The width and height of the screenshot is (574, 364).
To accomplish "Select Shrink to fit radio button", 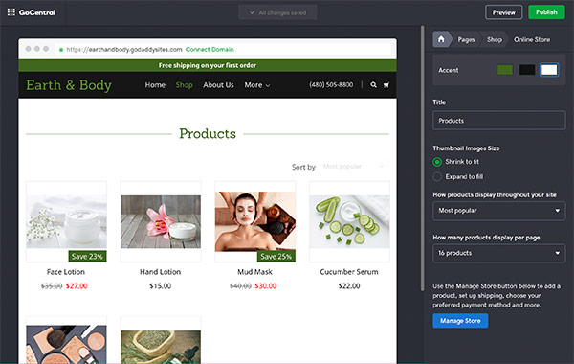I will tap(437, 162).
